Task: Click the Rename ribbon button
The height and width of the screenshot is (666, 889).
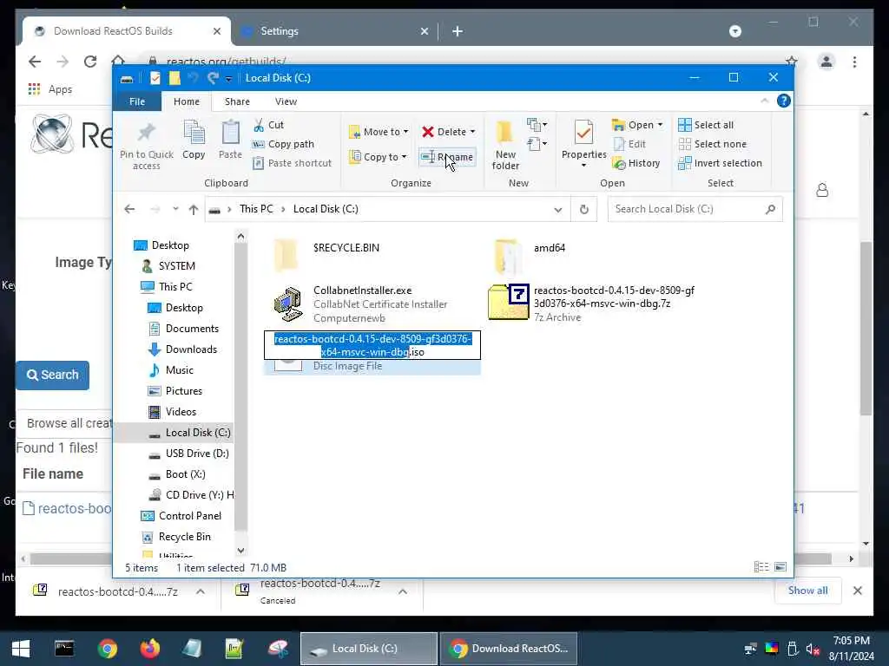Action: (x=447, y=157)
